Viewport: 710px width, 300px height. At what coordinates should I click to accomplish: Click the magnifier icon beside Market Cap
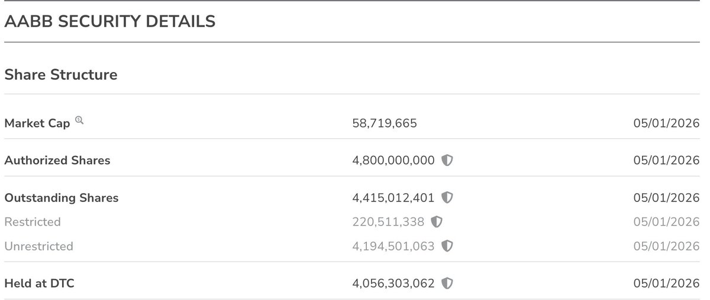tap(80, 120)
